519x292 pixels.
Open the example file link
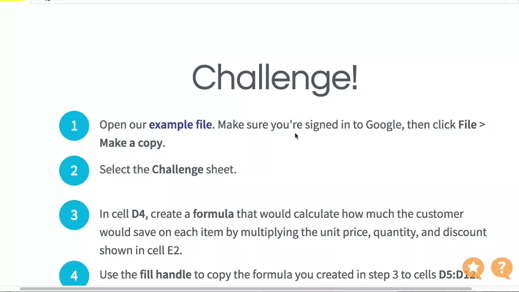tap(180, 125)
